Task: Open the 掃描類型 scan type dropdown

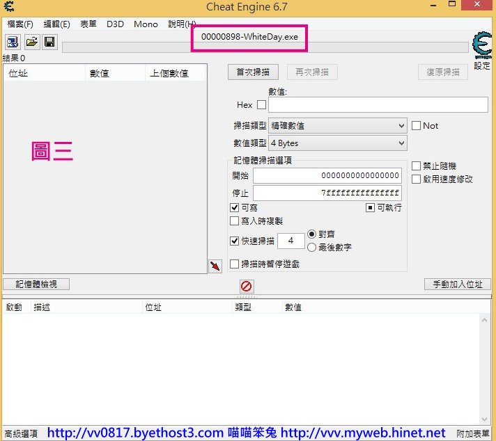Action: point(338,126)
